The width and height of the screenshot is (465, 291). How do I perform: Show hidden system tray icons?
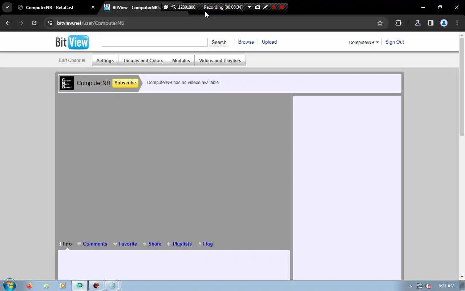coord(411,286)
